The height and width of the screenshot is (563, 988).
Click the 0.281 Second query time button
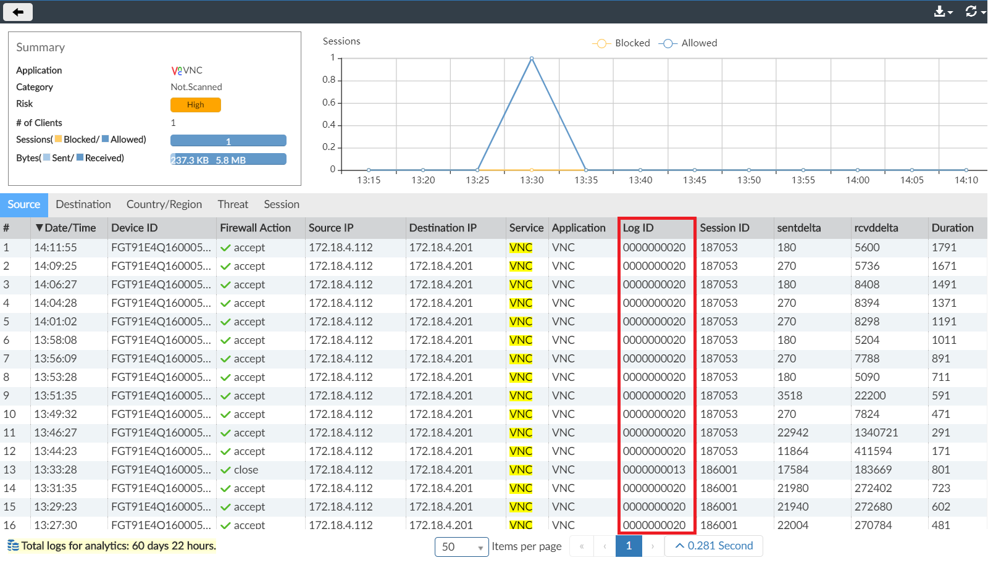click(714, 546)
